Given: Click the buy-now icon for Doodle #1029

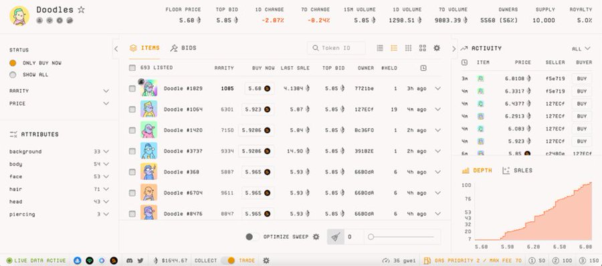Looking at the screenshot, I should tap(267, 88).
